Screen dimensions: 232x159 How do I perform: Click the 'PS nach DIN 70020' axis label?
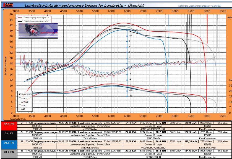click(x=6, y=66)
